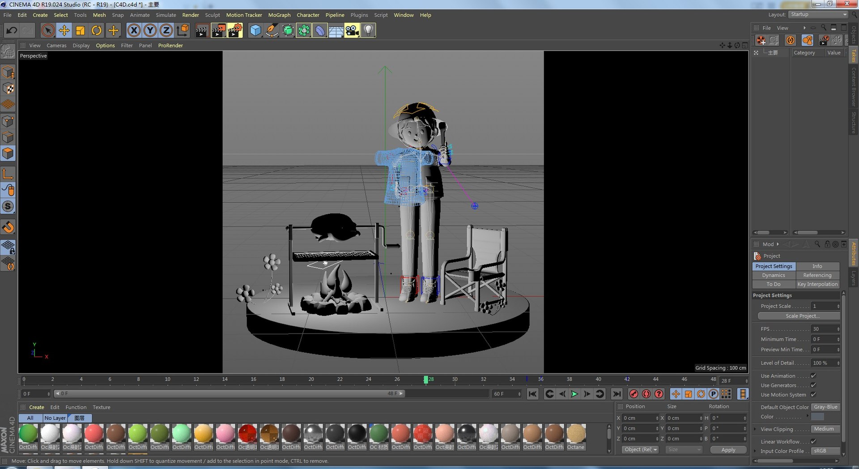
Task: Open View Clipping Medium dropdown
Action: [x=825, y=429]
